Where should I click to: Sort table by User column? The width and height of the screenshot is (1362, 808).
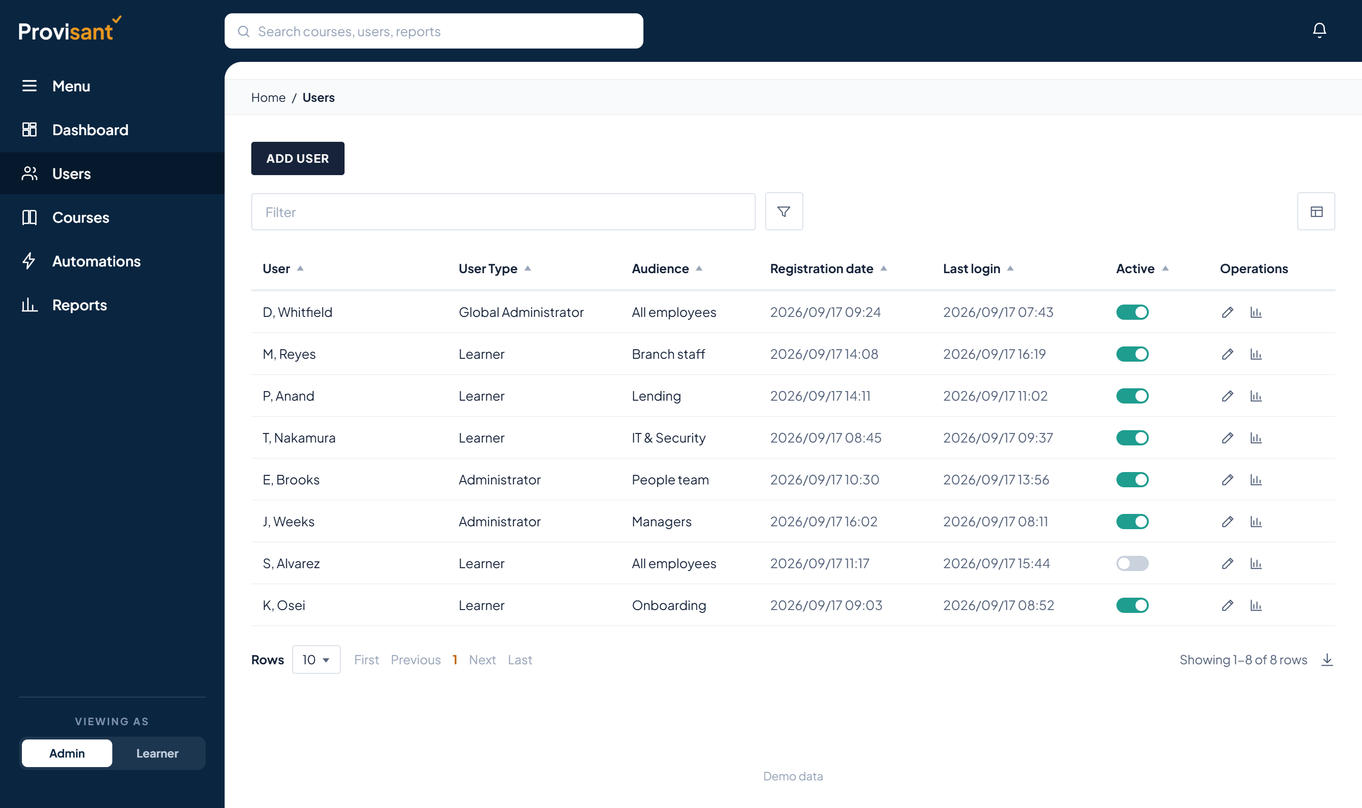coord(283,268)
